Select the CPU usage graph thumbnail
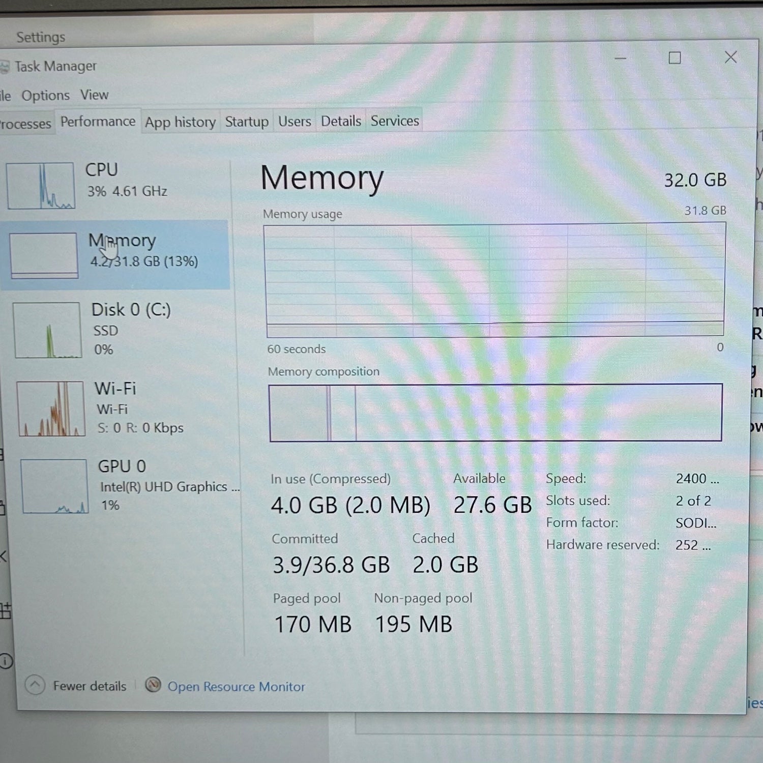Viewport: 763px width, 763px height. 41,186
